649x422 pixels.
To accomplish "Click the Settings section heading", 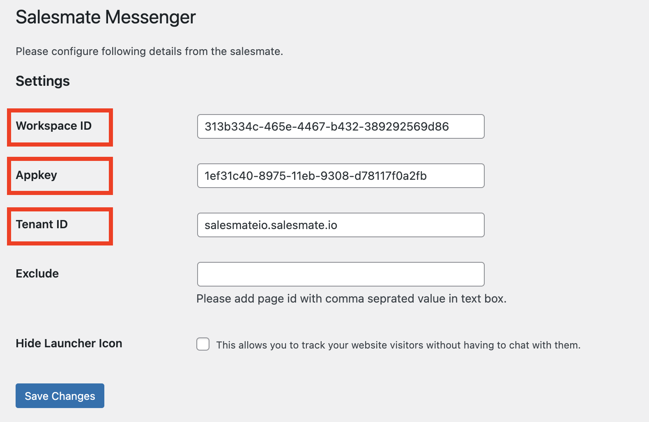I will (x=42, y=81).
